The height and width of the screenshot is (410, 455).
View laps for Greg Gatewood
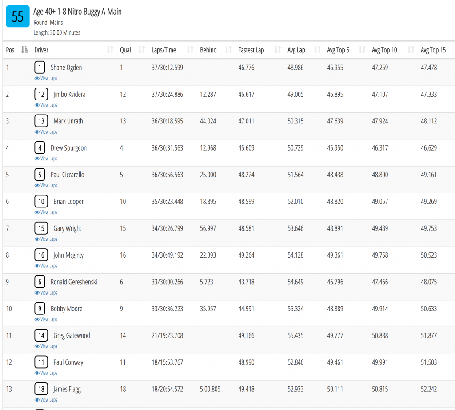coord(46,346)
